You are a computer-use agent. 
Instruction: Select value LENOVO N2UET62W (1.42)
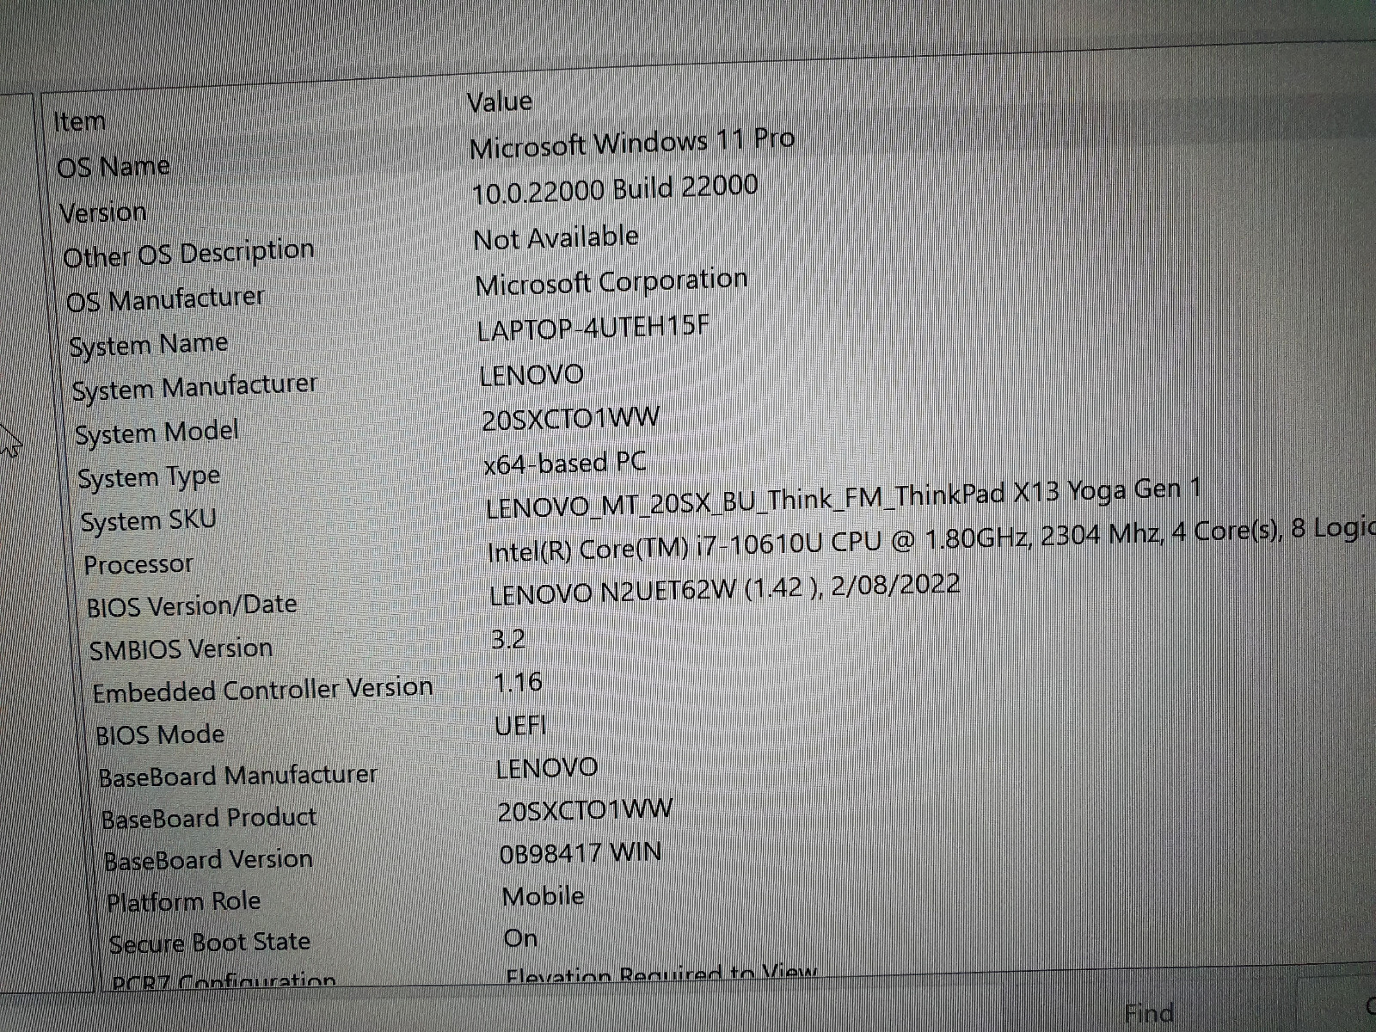pyautogui.click(x=724, y=590)
